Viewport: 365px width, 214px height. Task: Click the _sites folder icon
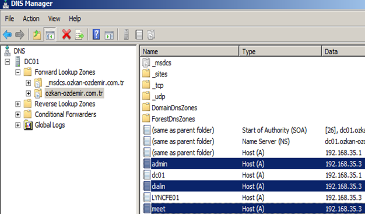[x=146, y=74]
